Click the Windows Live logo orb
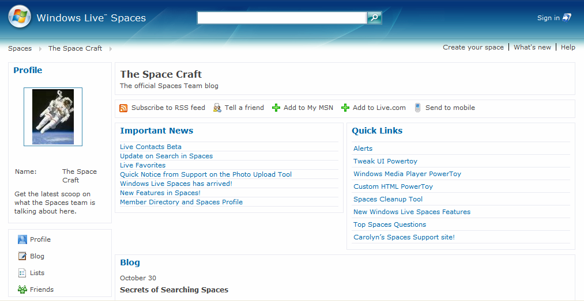Image resolution: width=584 pixels, height=301 pixels. tap(20, 17)
